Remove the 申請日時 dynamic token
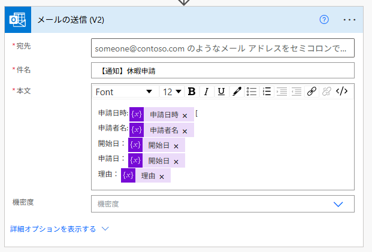Image resolution: width=372 pixels, height=252 pixels. coord(185,116)
